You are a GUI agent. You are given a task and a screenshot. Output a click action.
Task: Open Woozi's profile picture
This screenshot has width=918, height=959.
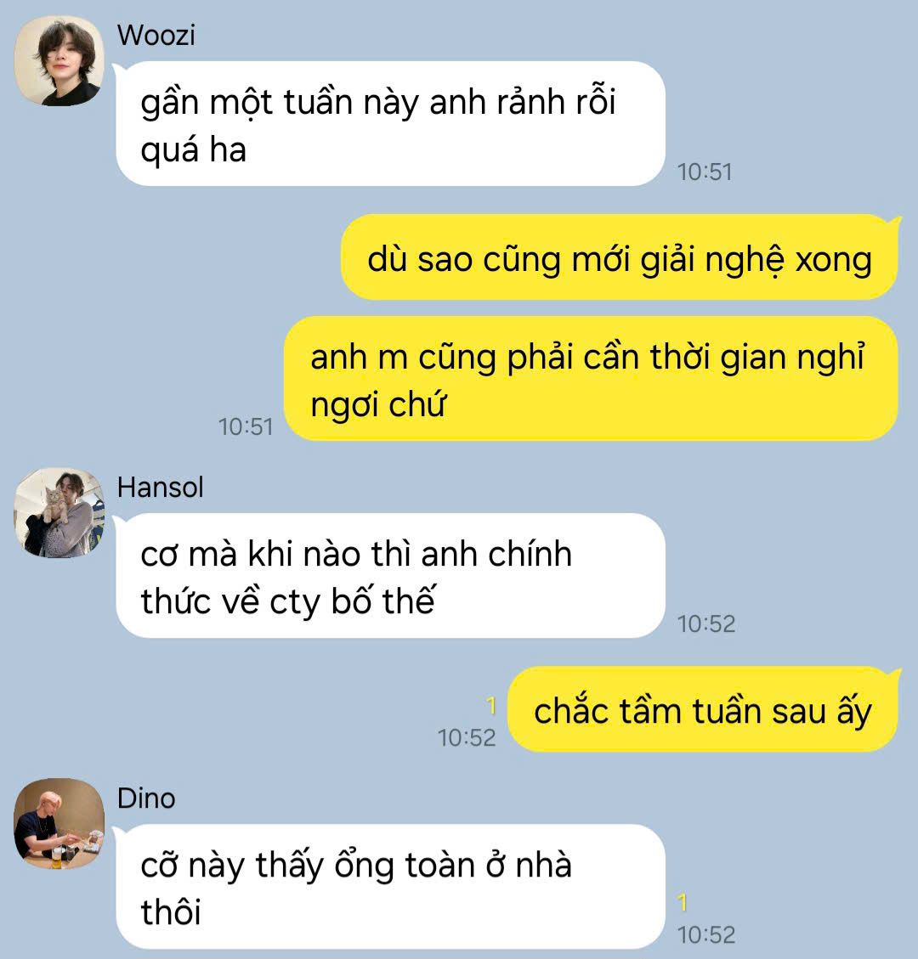(x=59, y=61)
